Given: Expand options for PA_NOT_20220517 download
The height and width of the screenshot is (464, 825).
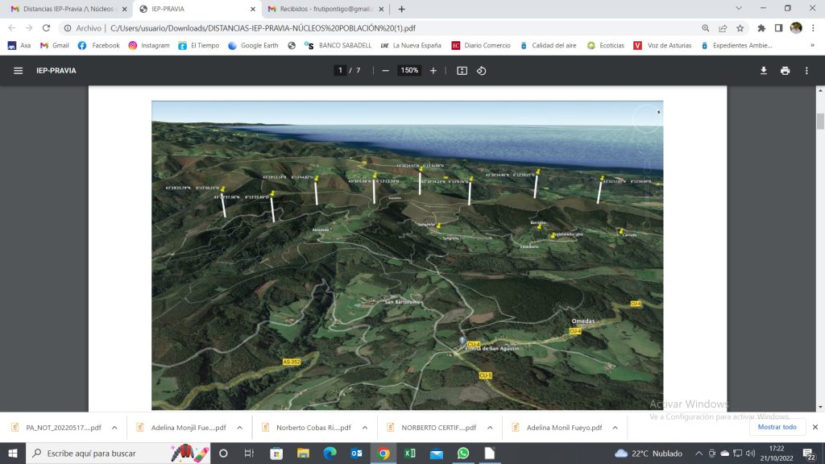Looking at the screenshot, I should pos(114,428).
